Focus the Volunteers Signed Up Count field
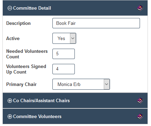The width and height of the screenshot is (151, 126). [x=63, y=69]
